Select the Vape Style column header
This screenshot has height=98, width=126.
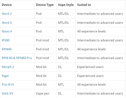66,5
